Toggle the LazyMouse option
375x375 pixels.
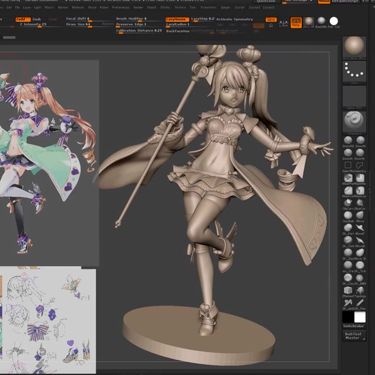point(177,19)
